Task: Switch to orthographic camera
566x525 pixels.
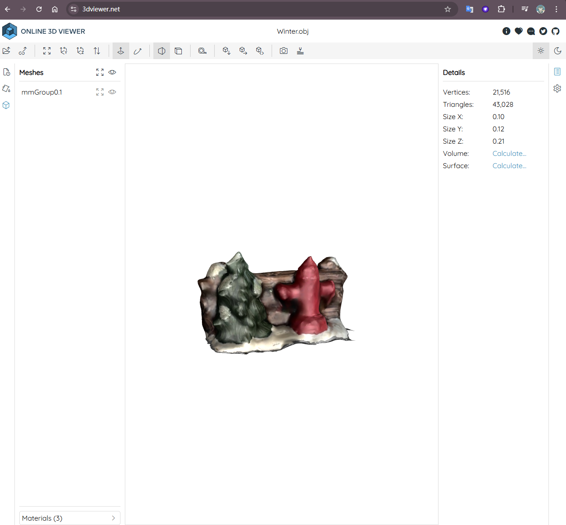Action: (x=178, y=51)
